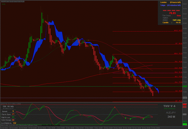This screenshot has height=129, width=188.
Task: Select the 50.0 Fibonacci level label
Action: point(178,72)
